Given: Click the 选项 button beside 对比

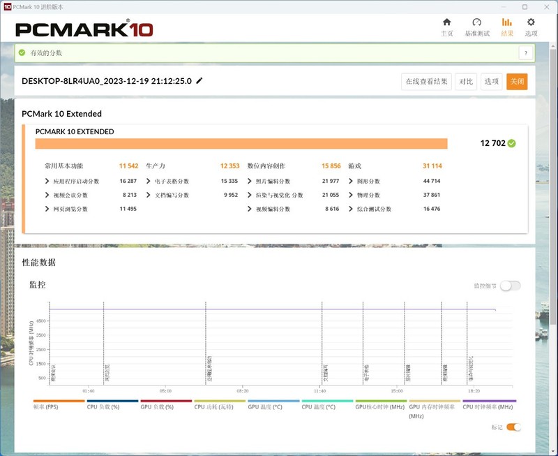Looking at the screenshot, I should coord(492,82).
